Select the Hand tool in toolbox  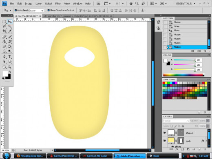(x=4, y=67)
